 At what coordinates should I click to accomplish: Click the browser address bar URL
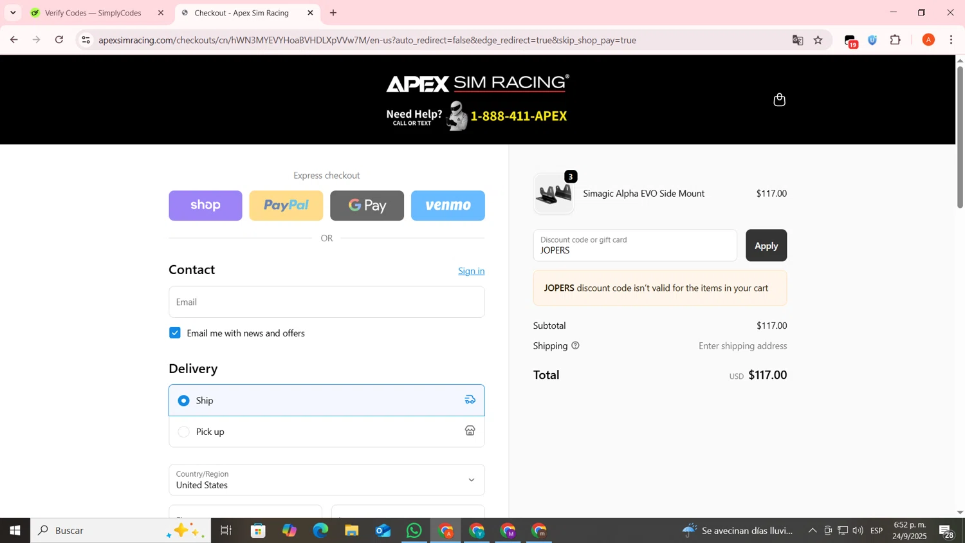[367, 40]
